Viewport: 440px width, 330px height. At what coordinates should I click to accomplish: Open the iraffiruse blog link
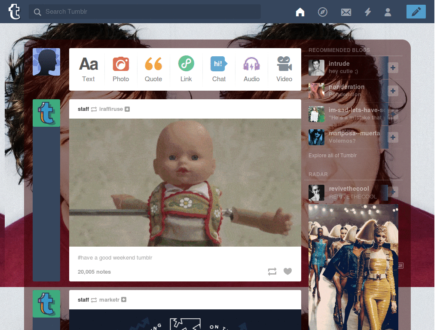pos(111,109)
